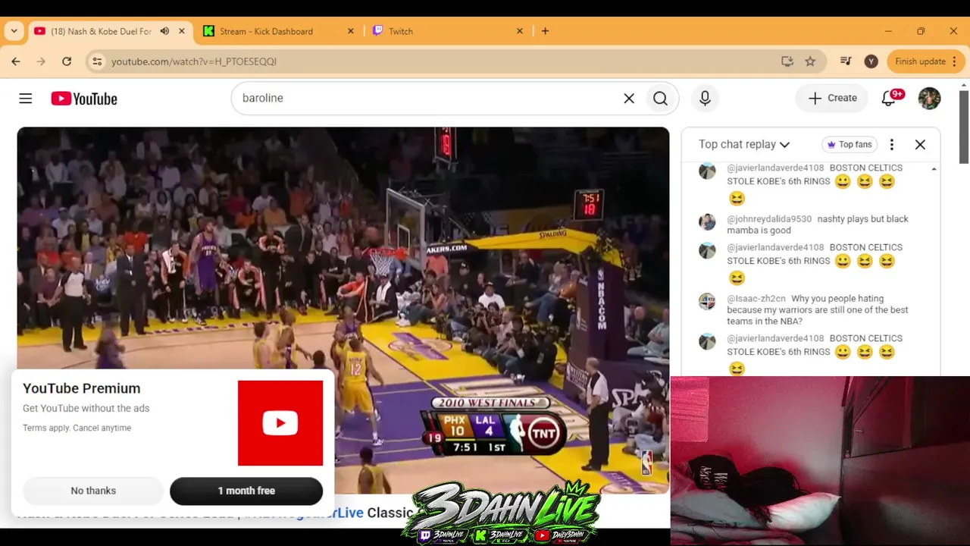Dismiss Premium offer with No thanks

coord(93,491)
